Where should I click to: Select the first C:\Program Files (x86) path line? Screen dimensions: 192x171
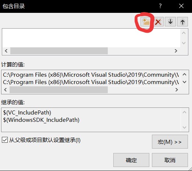[x=91, y=75]
